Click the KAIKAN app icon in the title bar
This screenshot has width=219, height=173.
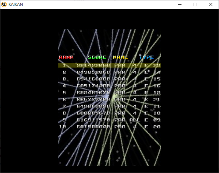click(x=4, y=4)
